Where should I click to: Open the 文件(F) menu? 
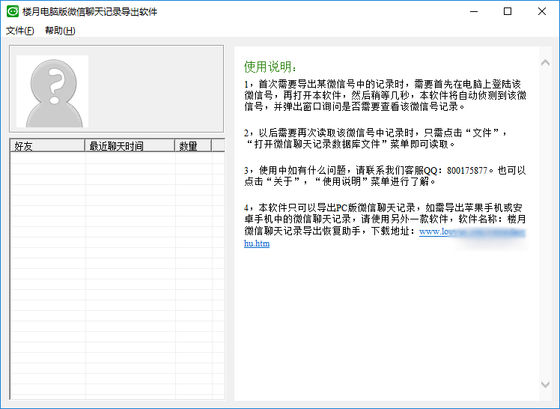(x=20, y=31)
